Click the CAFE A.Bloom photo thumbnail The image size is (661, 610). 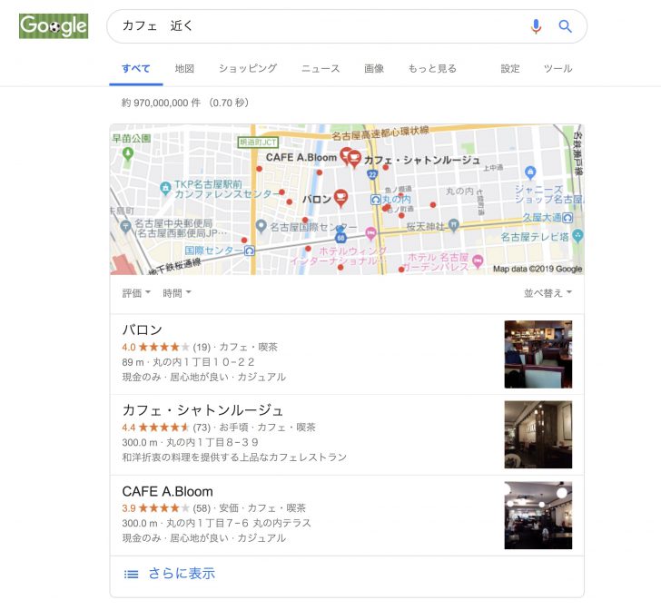[538, 515]
